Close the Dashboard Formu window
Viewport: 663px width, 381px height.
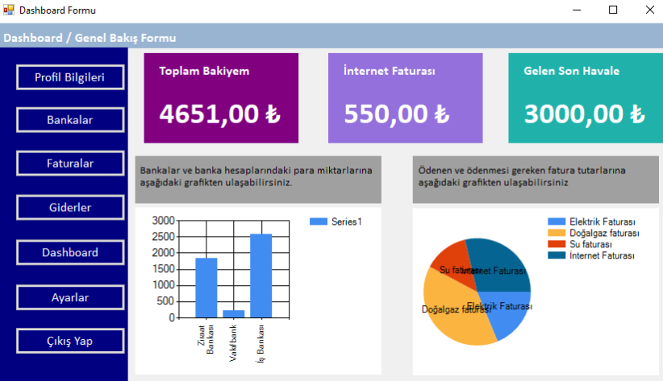coord(650,10)
